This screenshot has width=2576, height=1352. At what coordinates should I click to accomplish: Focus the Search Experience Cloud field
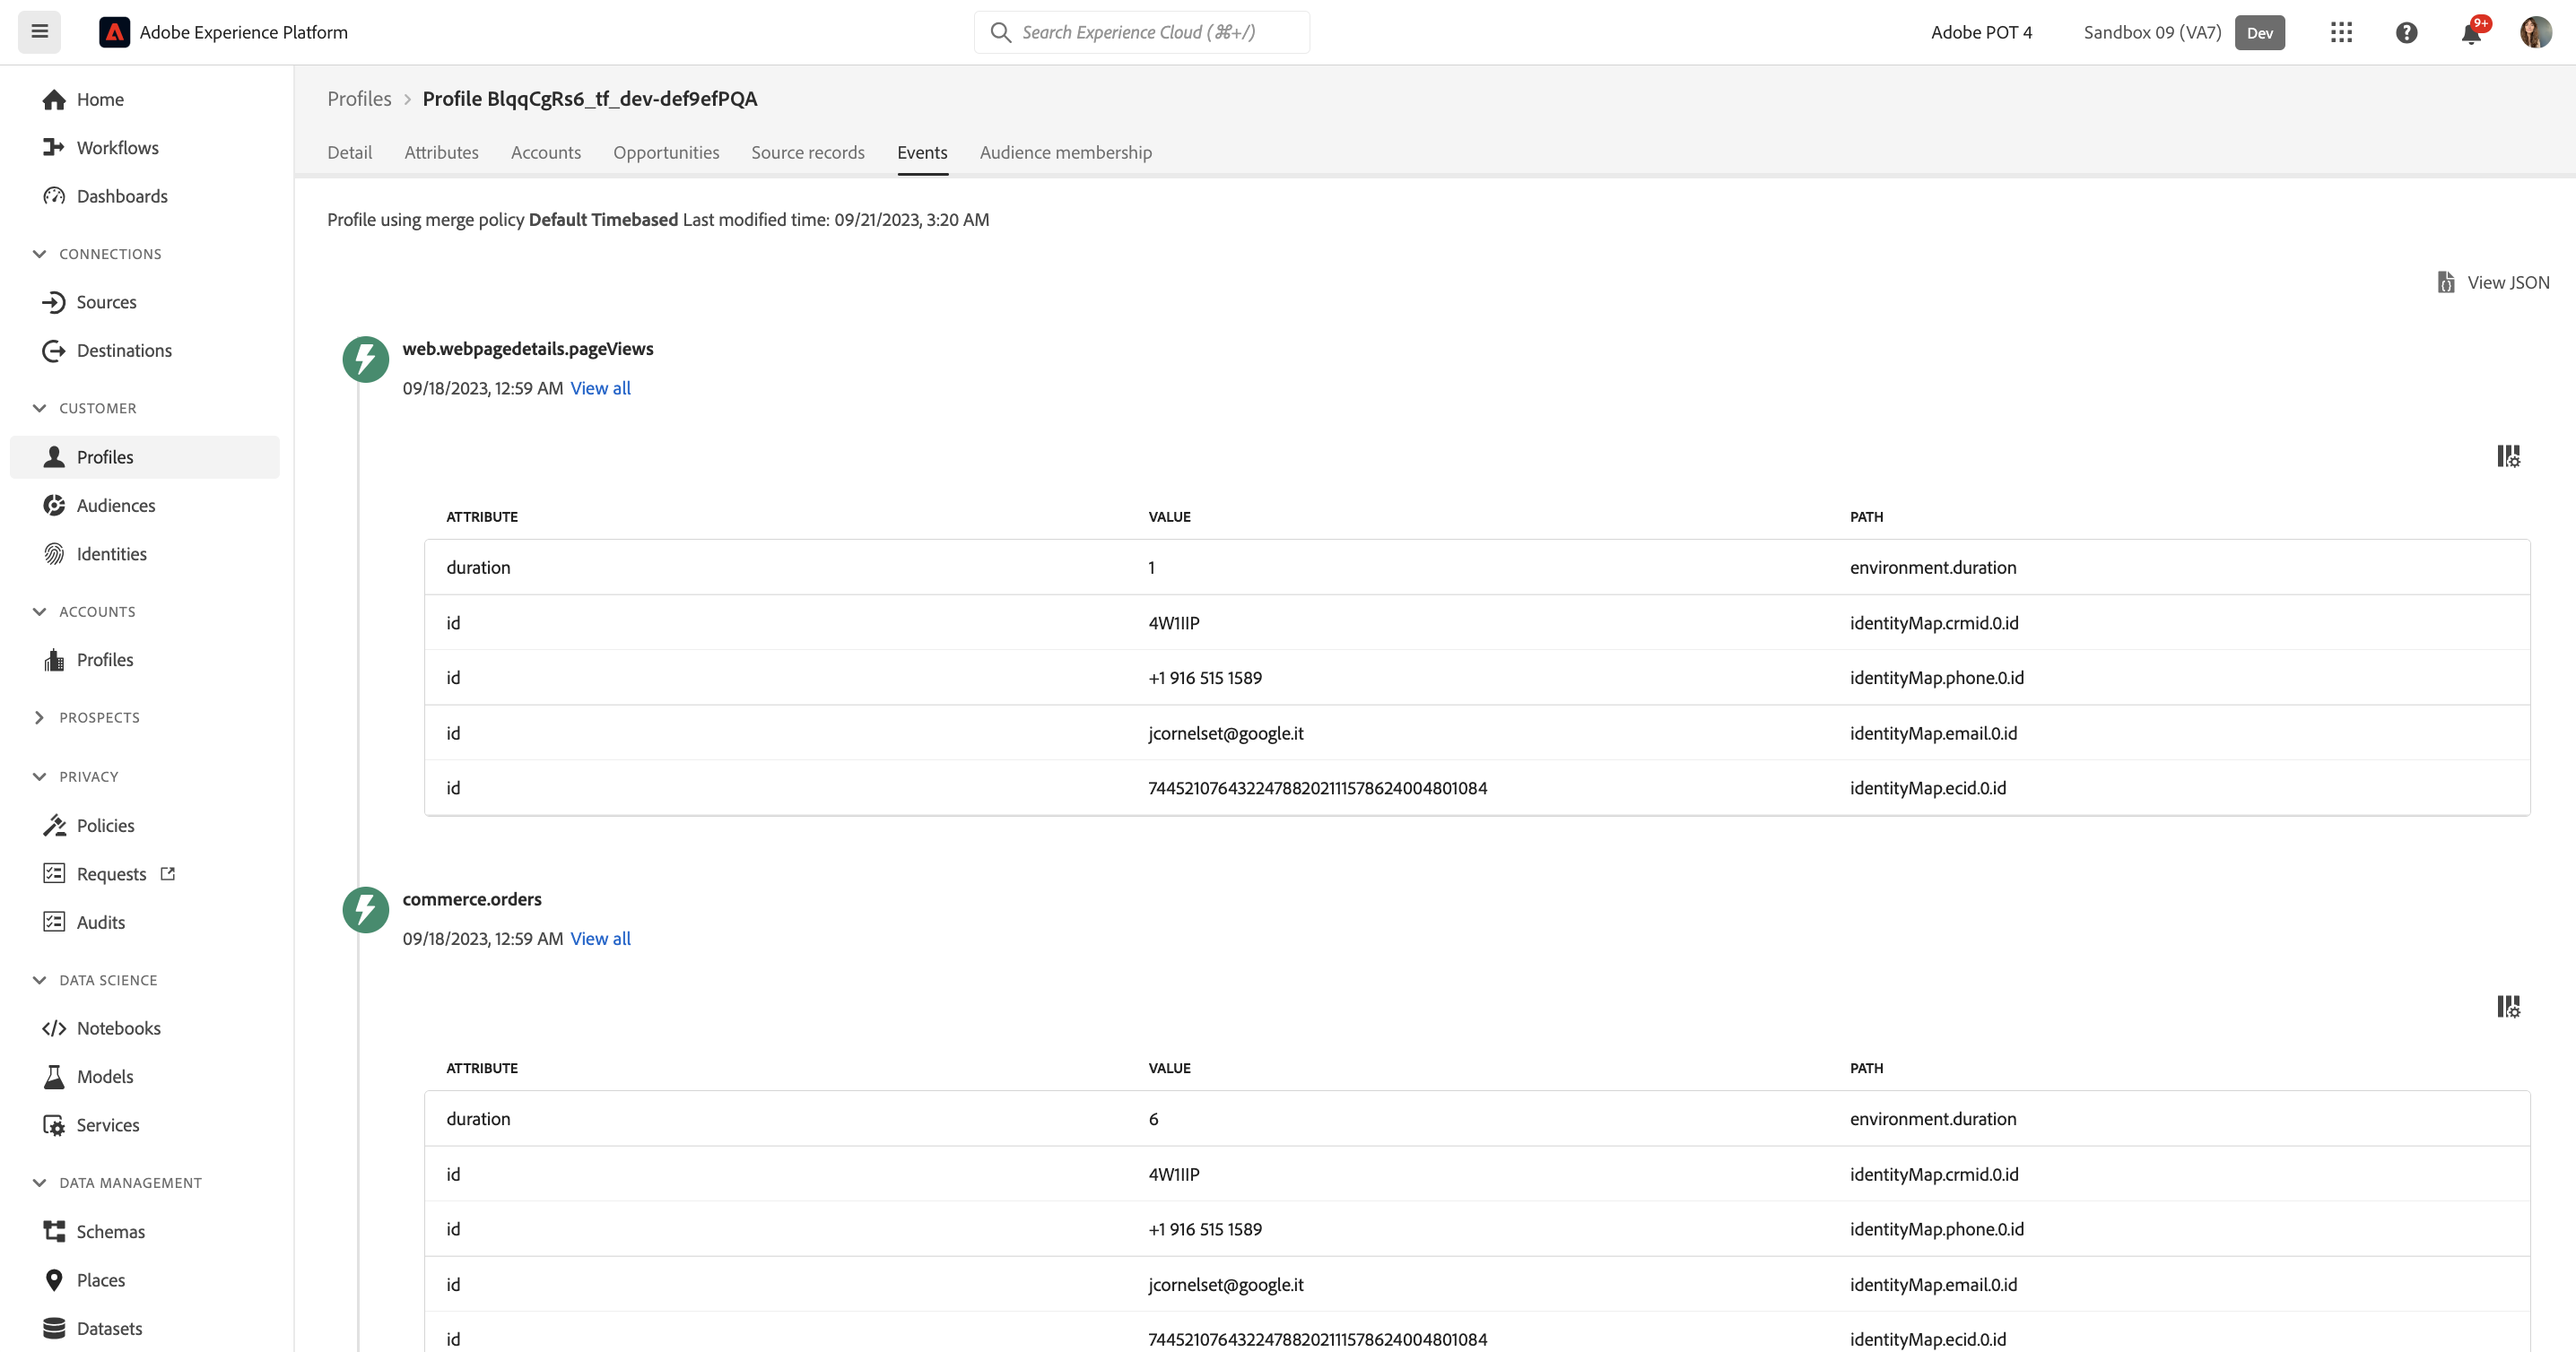[x=1142, y=32]
